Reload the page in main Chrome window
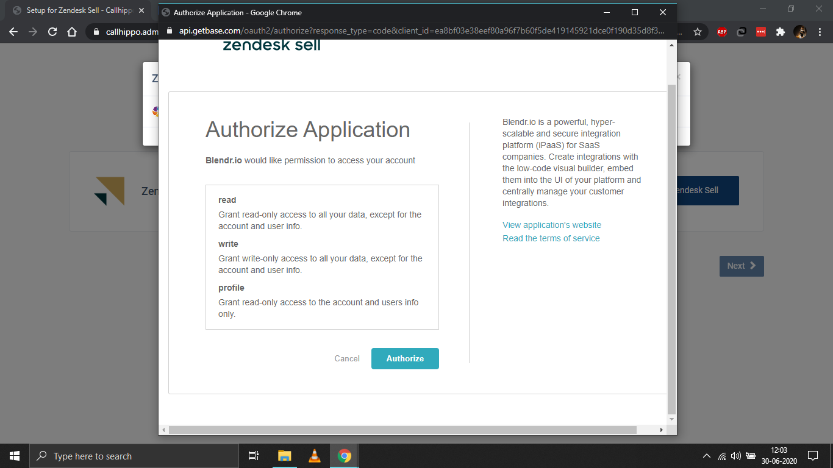This screenshot has height=468, width=833. pos(52,32)
